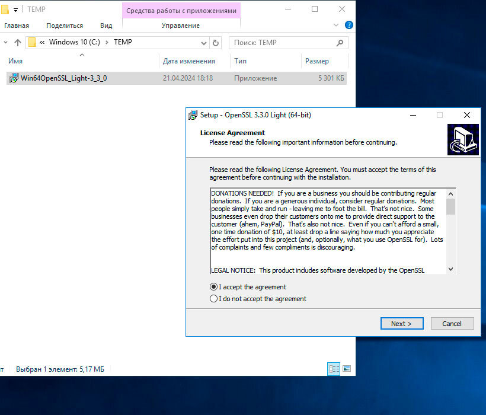Click the 5 301 КБ size cell
The image size is (486, 415).
pyautogui.click(x=331, y=78)
